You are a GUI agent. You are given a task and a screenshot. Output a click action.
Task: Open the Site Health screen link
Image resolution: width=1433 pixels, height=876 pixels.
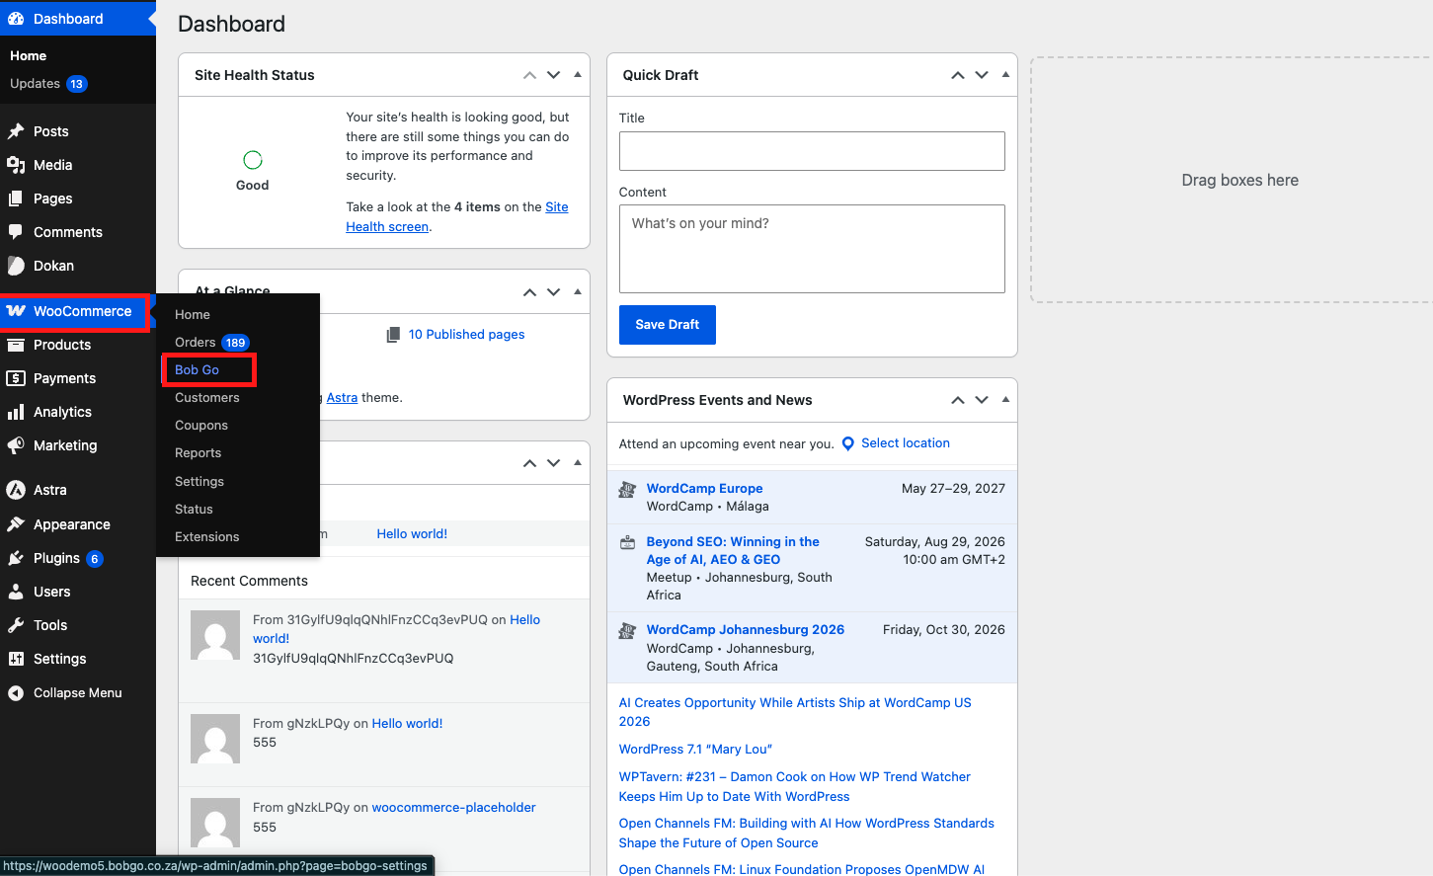click(457, 217)
